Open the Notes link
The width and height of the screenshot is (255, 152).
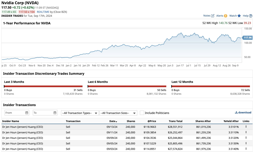(207, 15)
